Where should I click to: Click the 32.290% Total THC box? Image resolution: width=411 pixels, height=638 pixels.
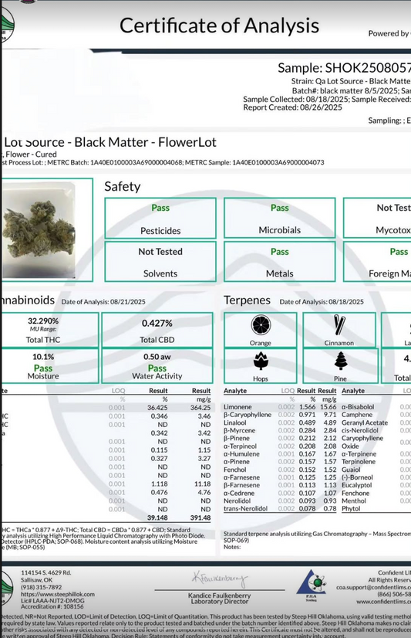pos(50,330)
